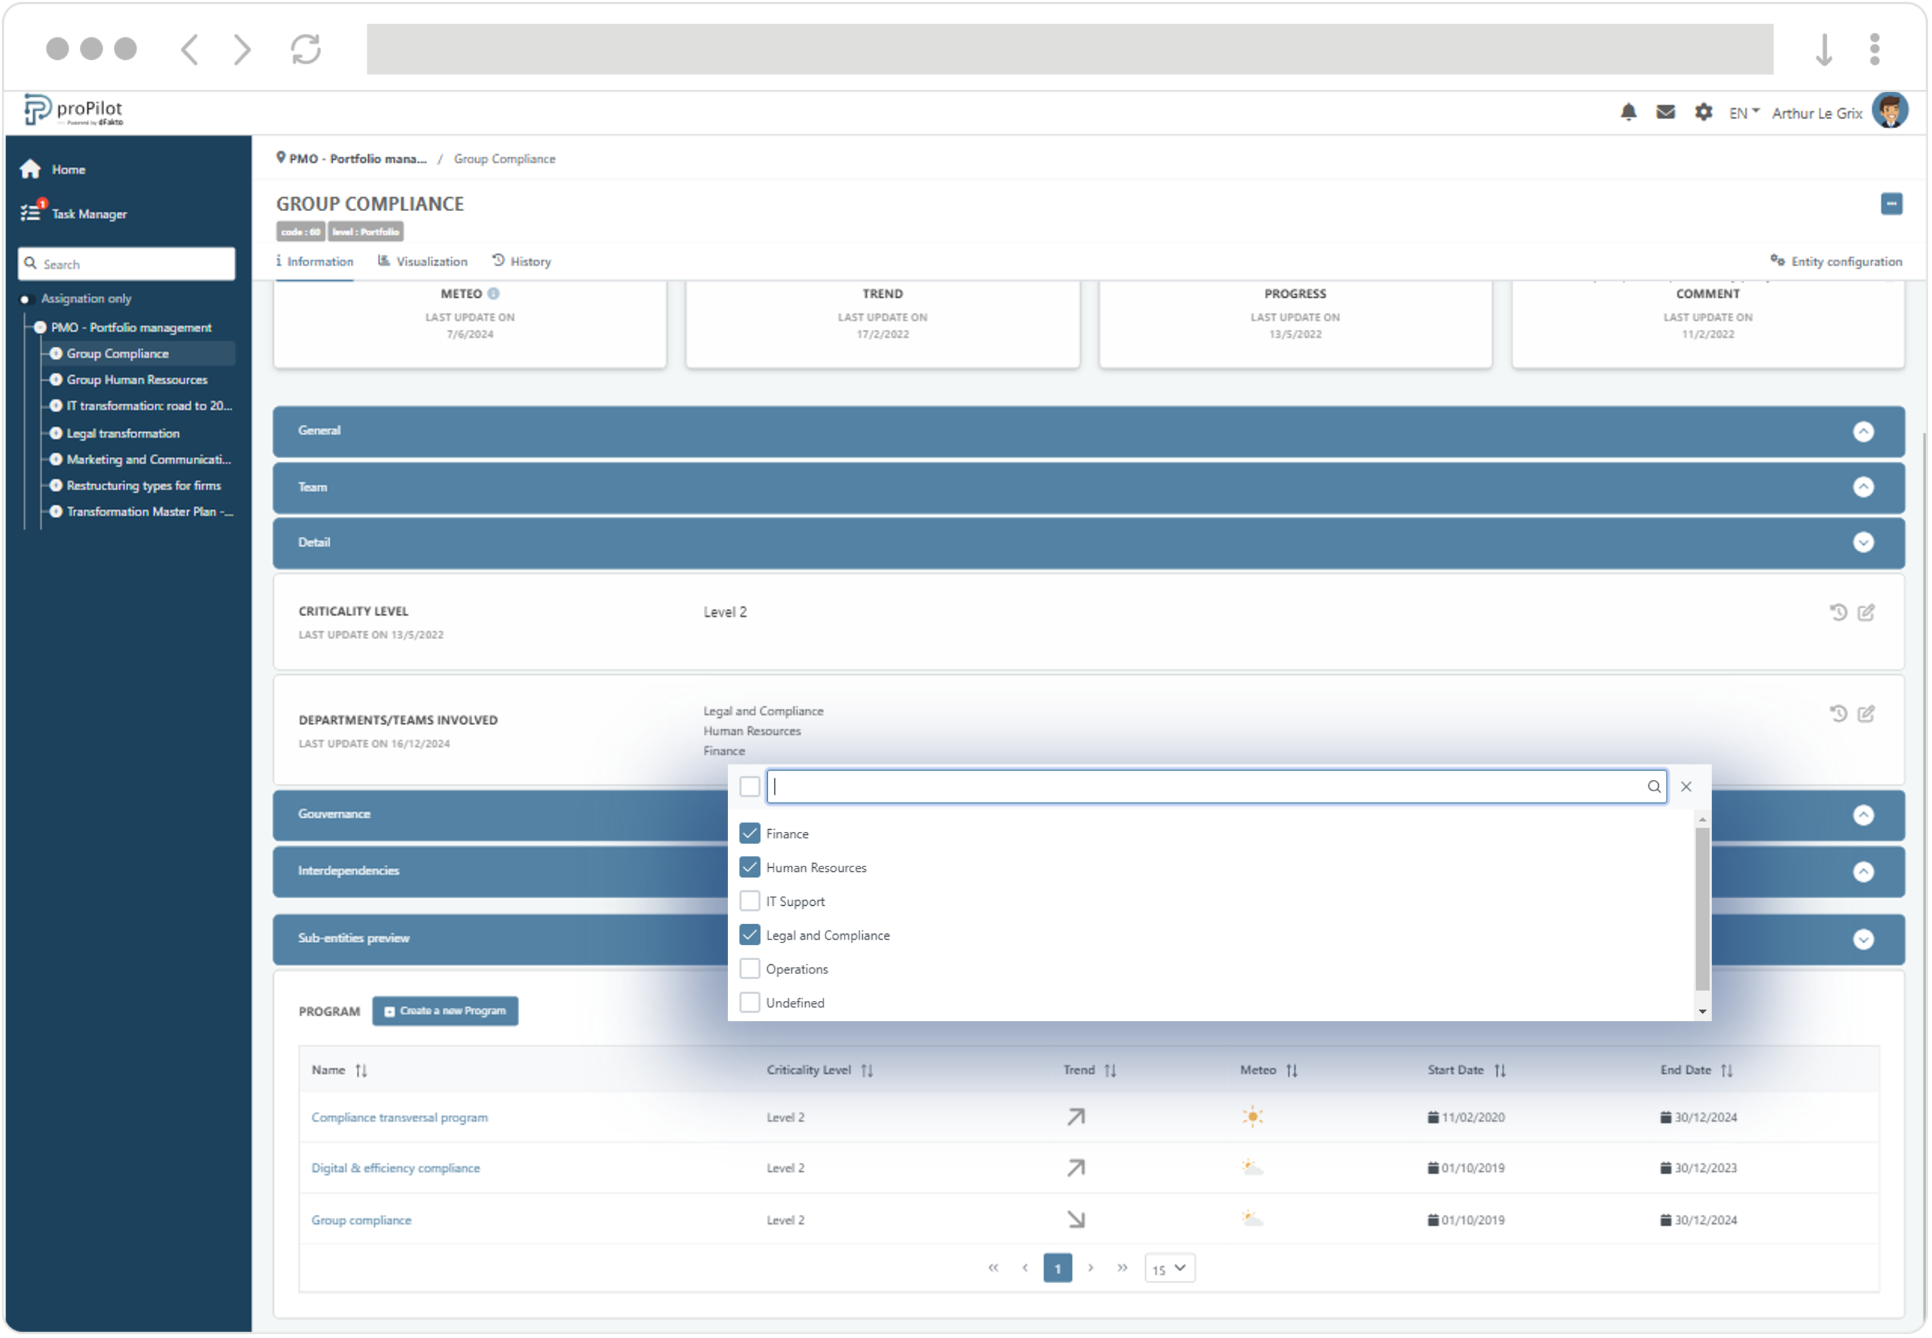Switch to the Visualization tab
Image resolution: width=1932 pixels, height=1338 pixels.
pos(423,263)
